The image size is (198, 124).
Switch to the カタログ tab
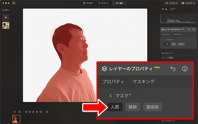tap(88, 3)
